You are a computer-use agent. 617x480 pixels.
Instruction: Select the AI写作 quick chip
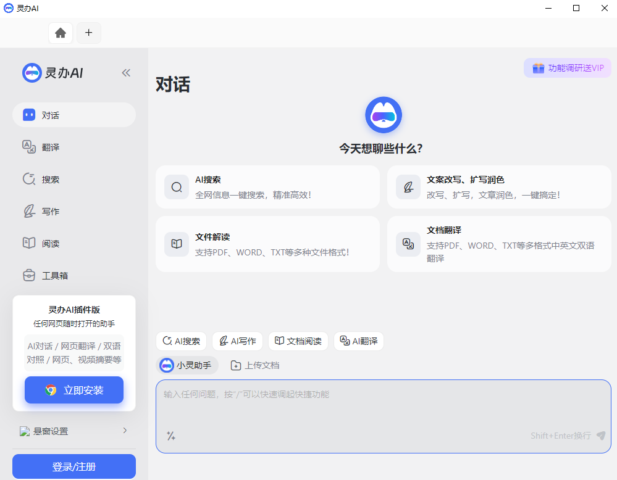coord(237,341)
